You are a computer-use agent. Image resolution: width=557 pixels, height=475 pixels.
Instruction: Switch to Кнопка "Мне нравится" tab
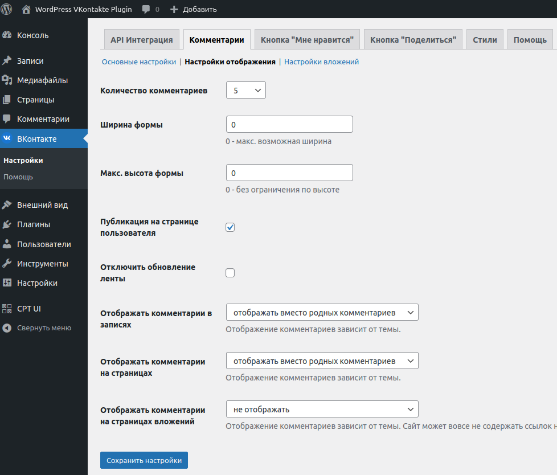pos(308,39)
